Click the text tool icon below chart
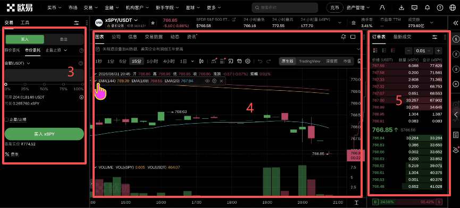The image size is (460, 208). (356, 203)
